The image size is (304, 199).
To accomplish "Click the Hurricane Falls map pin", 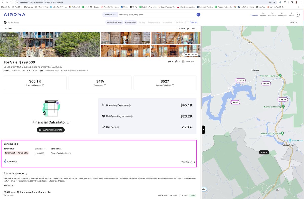I will (290, 140).
